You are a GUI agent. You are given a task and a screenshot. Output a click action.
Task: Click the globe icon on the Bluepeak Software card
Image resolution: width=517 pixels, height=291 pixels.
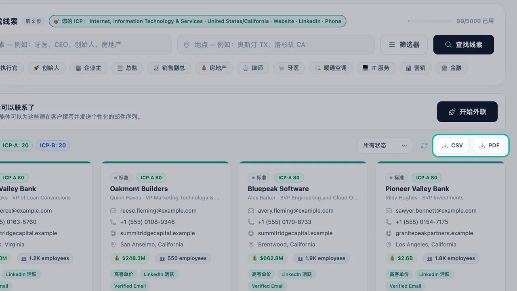251,233
